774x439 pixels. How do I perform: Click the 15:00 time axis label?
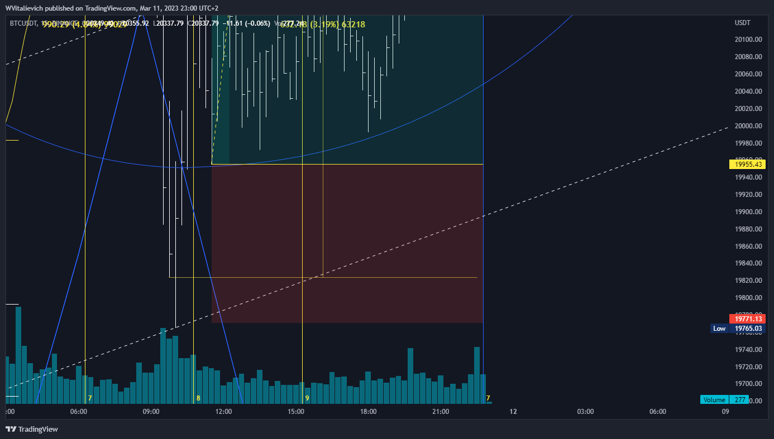[296, 412]
